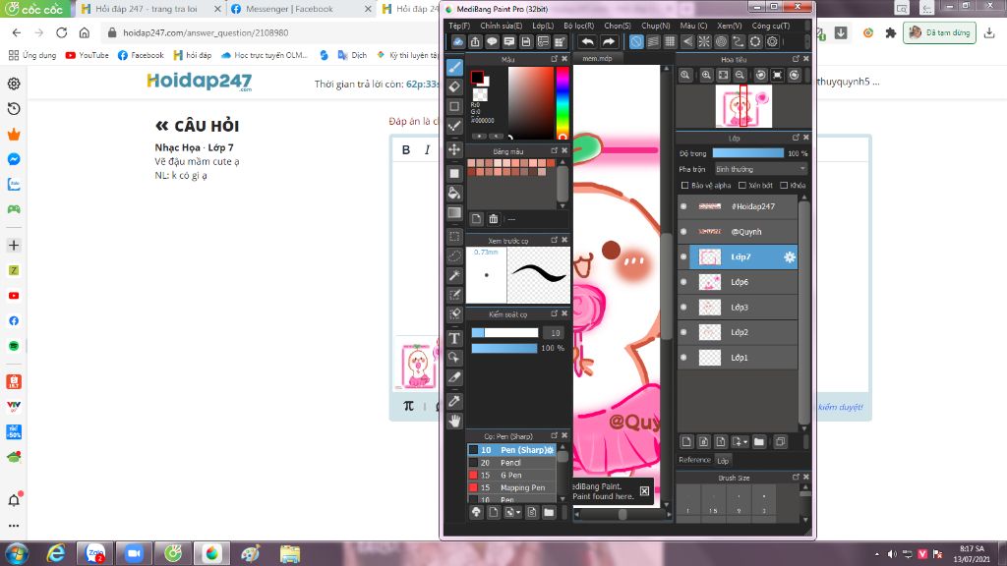The image size is (1007, 566).
Task: Toggle the Bảo vệ alpha checkbox
Action: (x=685, y=186)
